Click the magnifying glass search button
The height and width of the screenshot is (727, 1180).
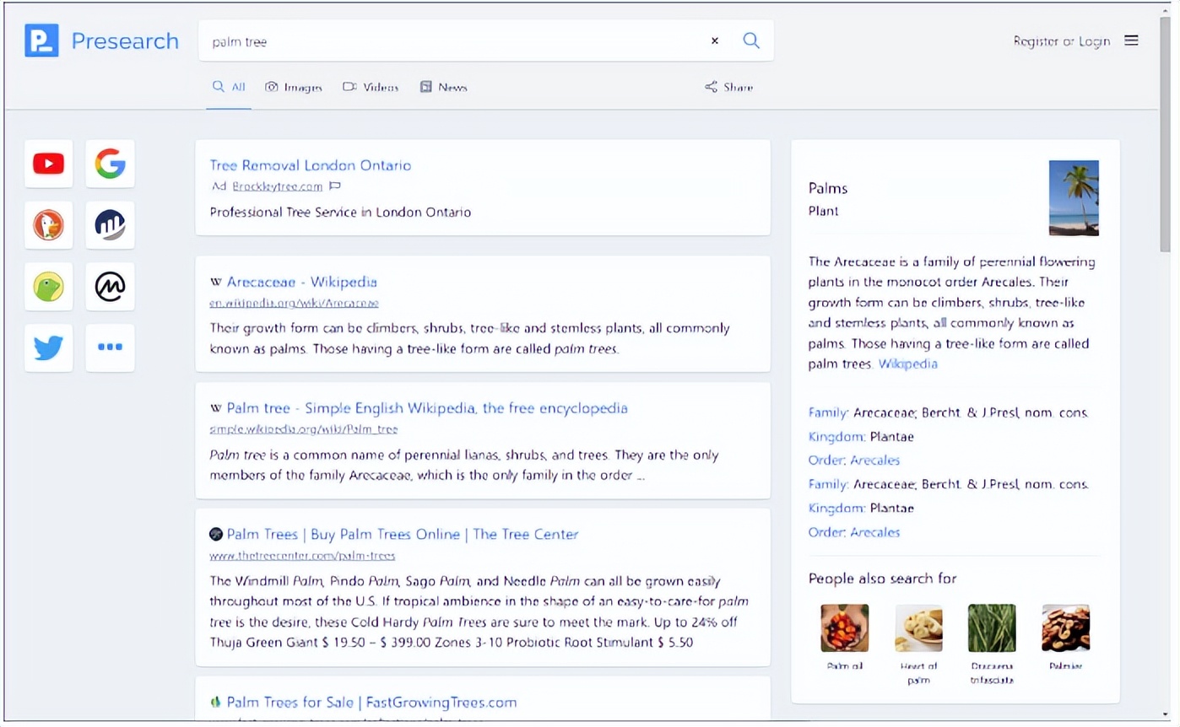(x=751, y=40)
